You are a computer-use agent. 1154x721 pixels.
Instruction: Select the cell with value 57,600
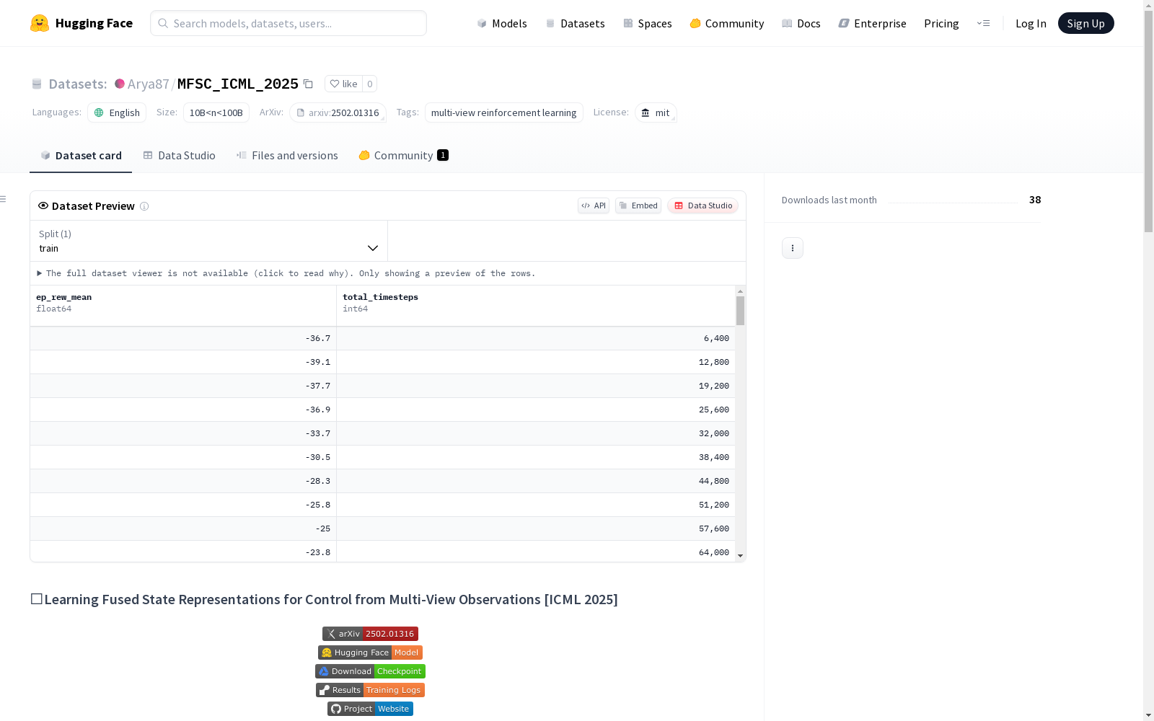pos(536,528)
